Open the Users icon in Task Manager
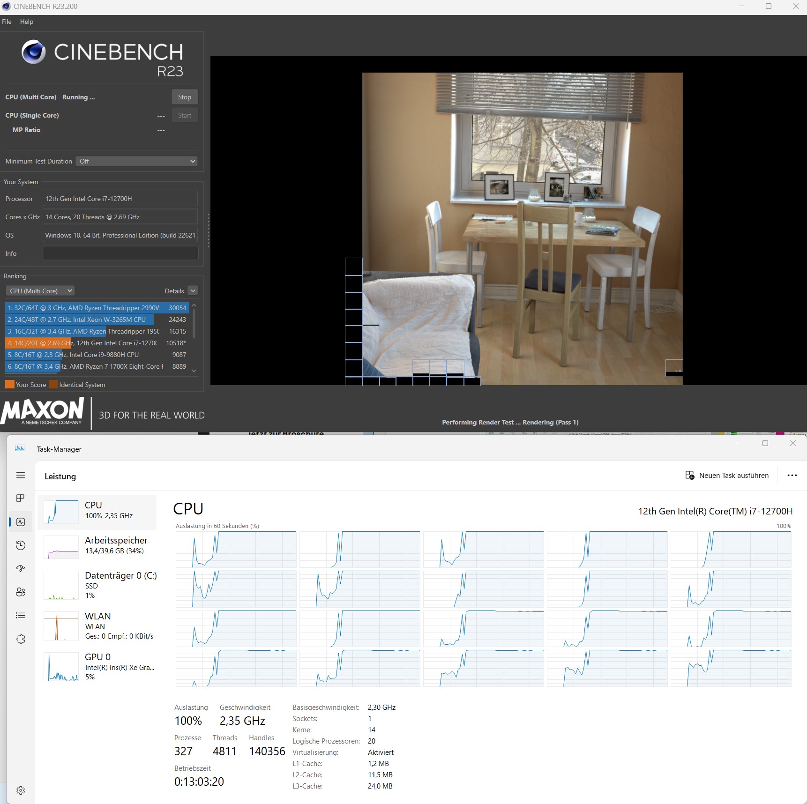 click(x=21, y=592)
